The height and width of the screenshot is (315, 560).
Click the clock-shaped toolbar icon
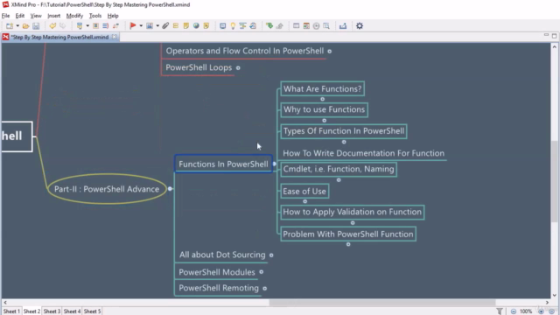pos(316,25)
